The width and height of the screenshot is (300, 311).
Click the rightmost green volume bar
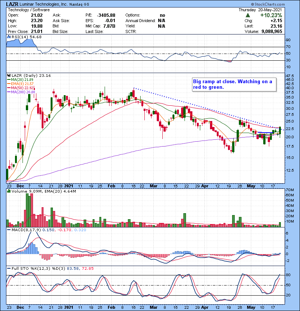click(x=280, y=224)
